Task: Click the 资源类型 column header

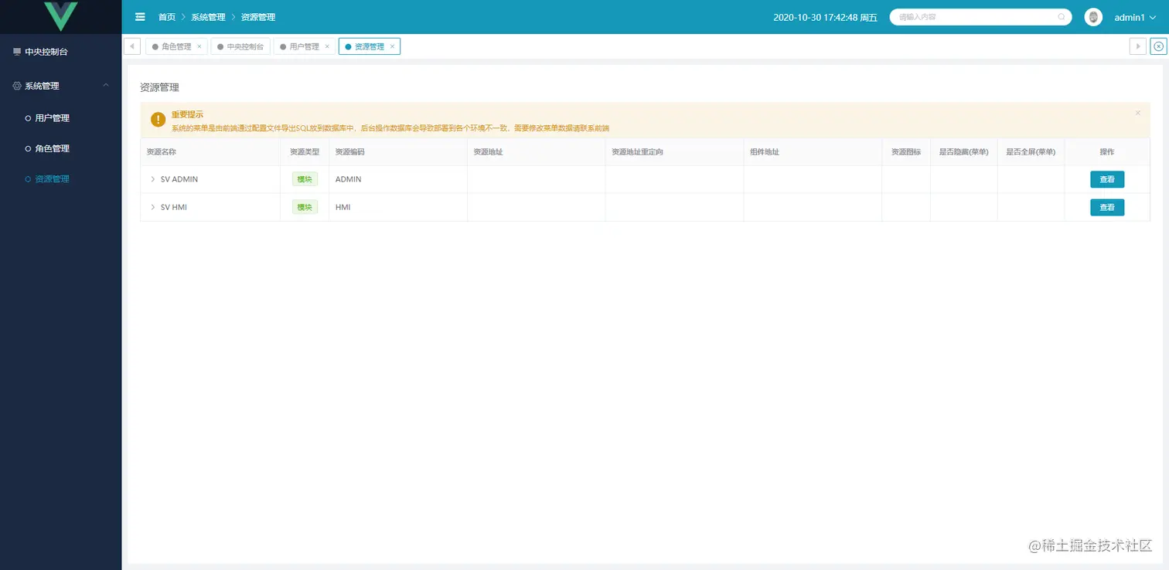Action: [305, 152]
